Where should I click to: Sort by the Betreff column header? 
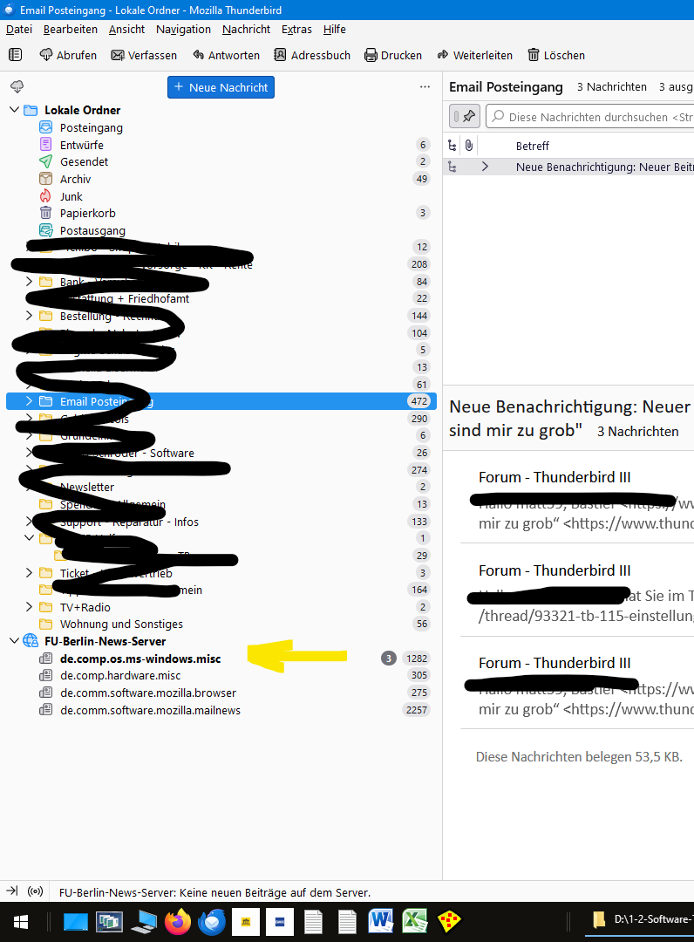pyautogui.click(x=533, y=146)
